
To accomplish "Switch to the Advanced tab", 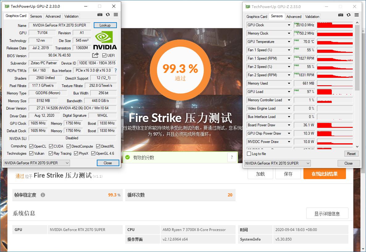I will (x=53, y=16).
